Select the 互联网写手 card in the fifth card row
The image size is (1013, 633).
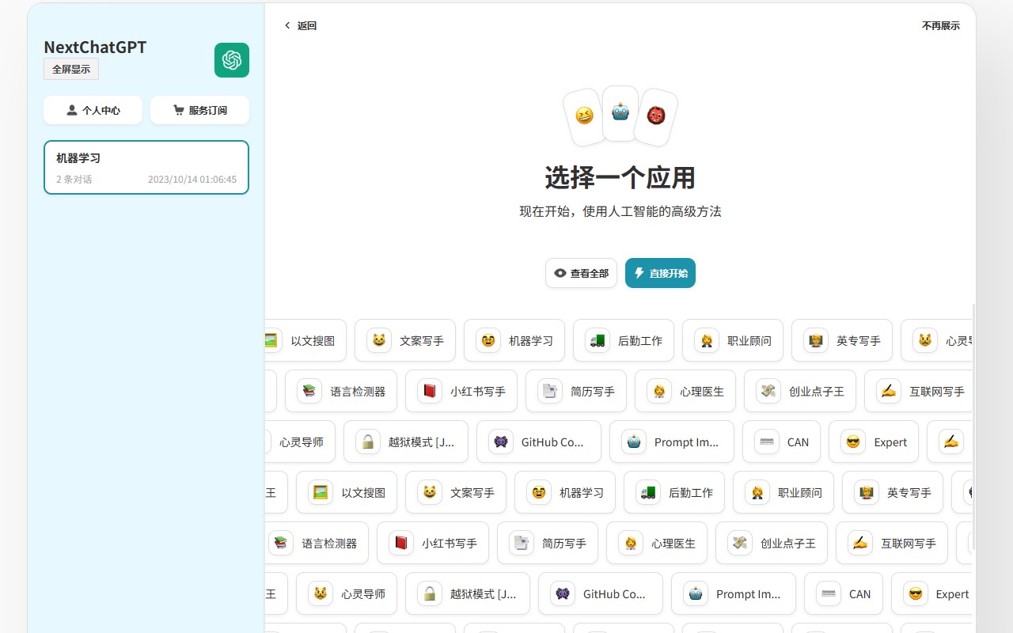click(892, 543)
